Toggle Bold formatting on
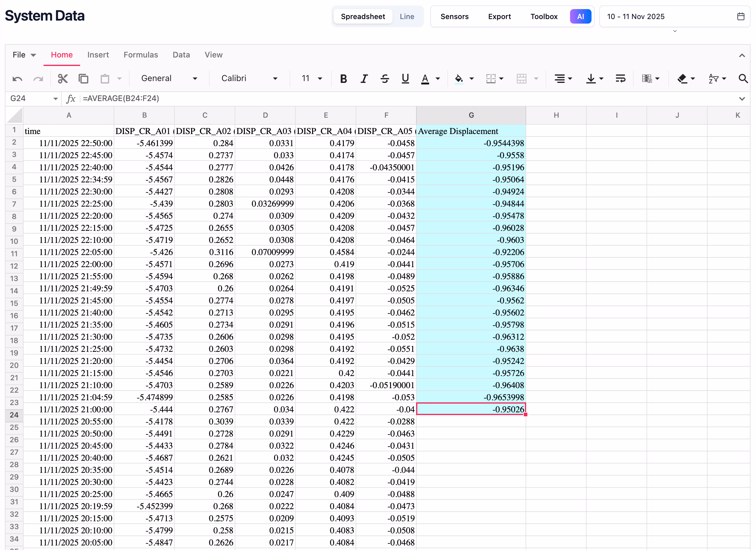The image size is (756, 550). (343, 79)
